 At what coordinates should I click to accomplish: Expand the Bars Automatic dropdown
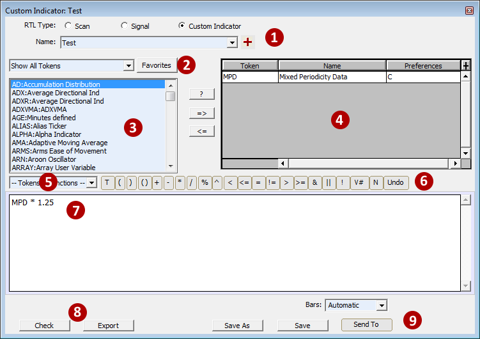pyautogui.click(x=381, y=306)
